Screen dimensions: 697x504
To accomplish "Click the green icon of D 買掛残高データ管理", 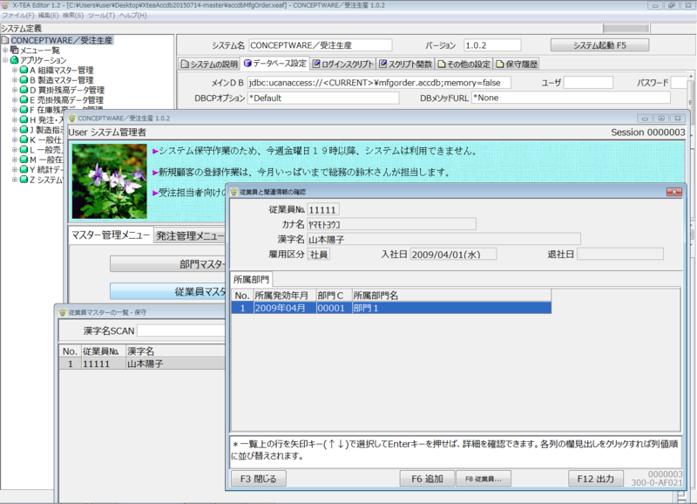I will pos(24,90).
